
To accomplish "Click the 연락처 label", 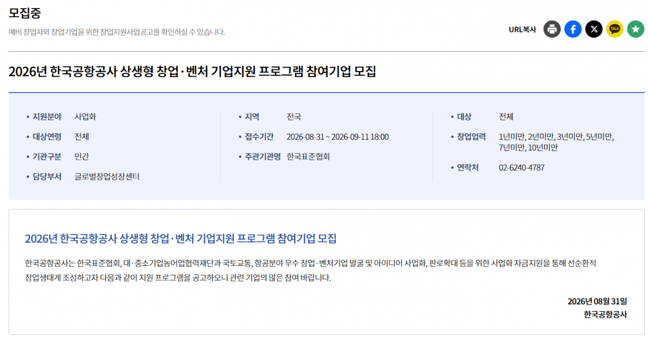I will tap(468, 168).
